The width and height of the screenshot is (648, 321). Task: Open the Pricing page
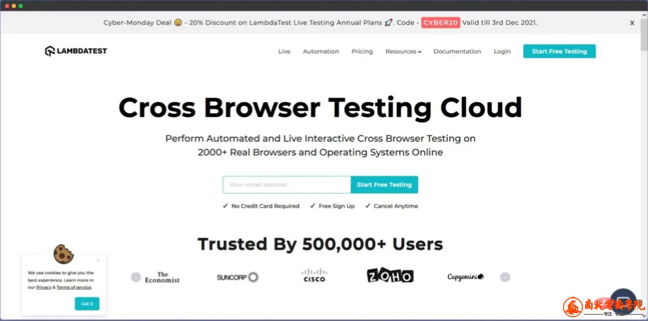click(362, 51)
